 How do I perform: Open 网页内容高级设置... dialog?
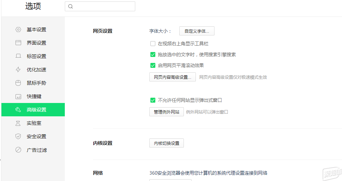tap(173, 77)
